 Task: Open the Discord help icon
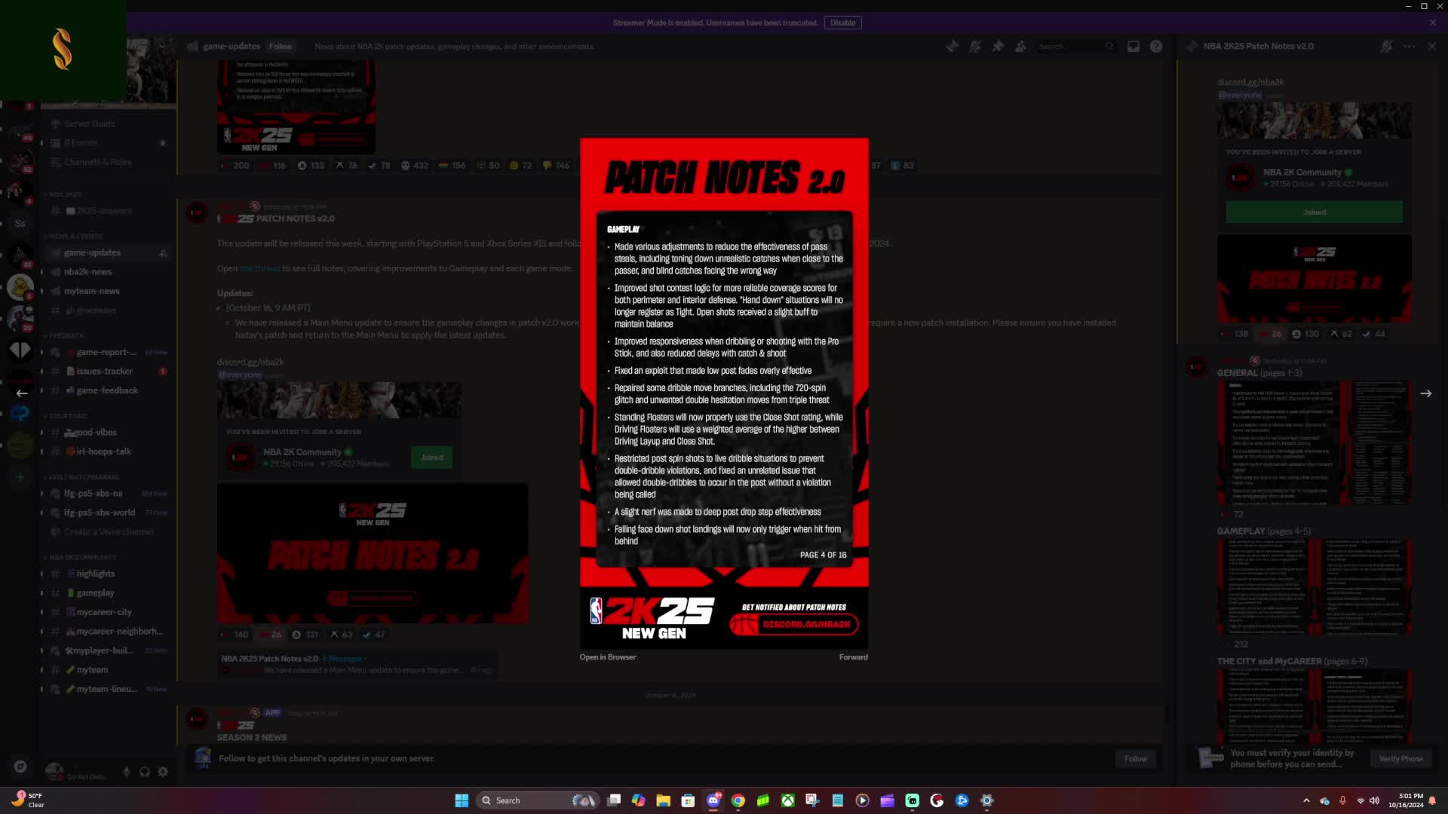(1155, 47)
